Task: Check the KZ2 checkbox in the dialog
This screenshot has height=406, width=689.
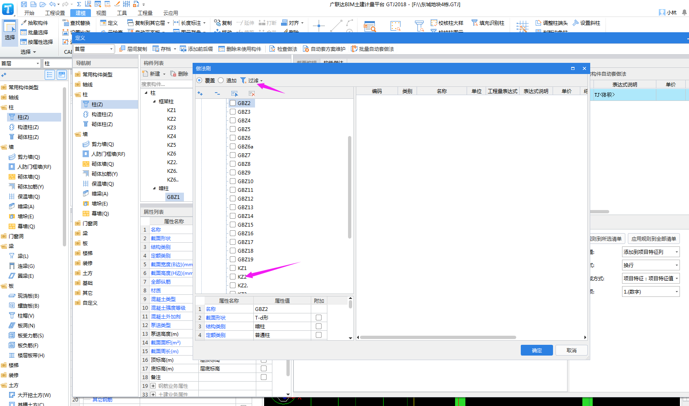Action: coord(233,277)
